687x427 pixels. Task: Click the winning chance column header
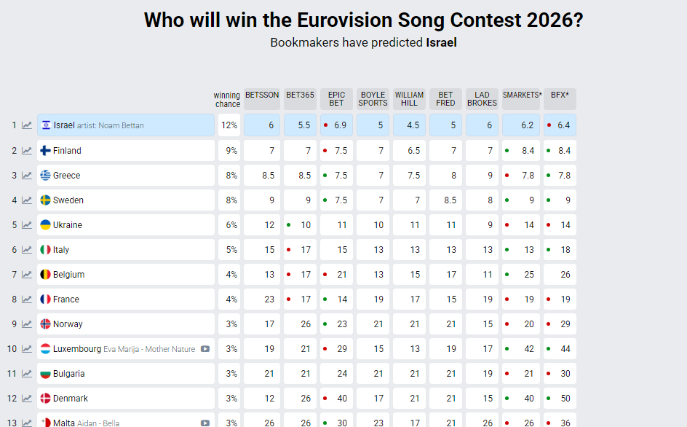227,100
